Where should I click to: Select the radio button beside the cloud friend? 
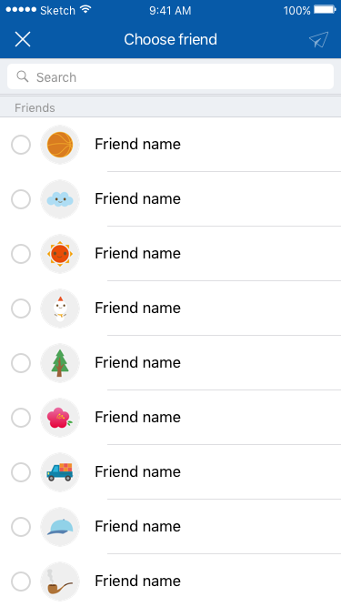tap(21, 199)
